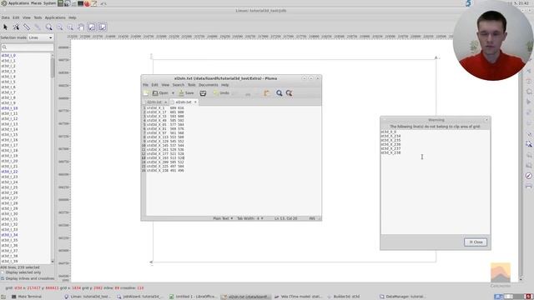Switch to the first Pluma document tab

(154, 102)
